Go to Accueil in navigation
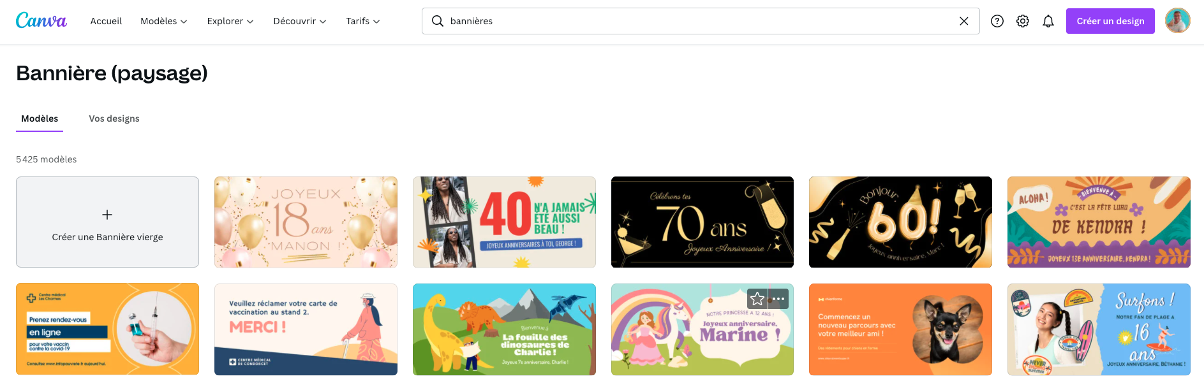1204x388 pixels. click(106, 21)
